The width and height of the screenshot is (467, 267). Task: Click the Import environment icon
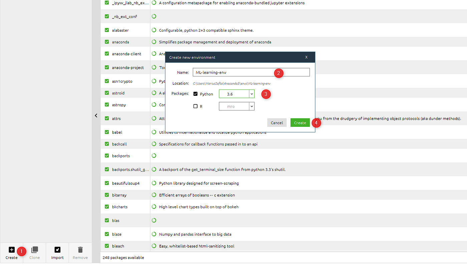coord(57,249)
